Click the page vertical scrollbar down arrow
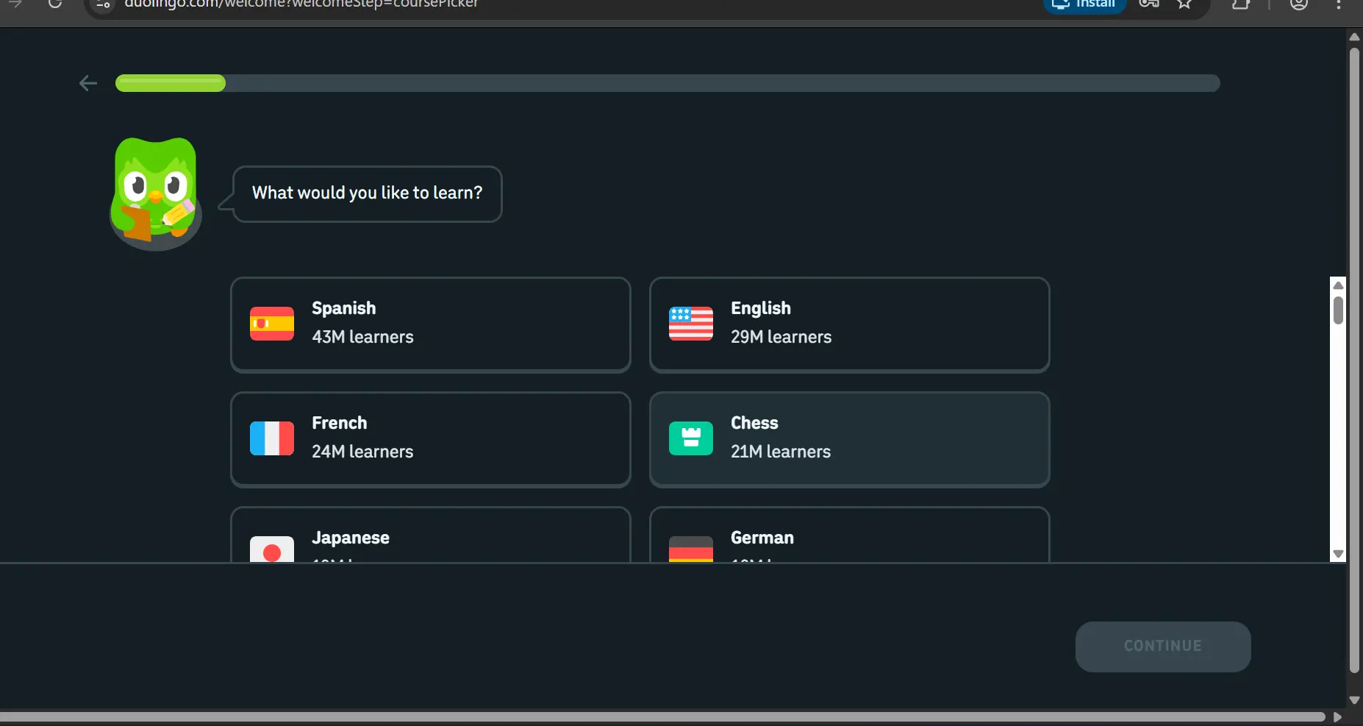The image size is (1363, 726). pyautogui.click(x=1354, y=700)
